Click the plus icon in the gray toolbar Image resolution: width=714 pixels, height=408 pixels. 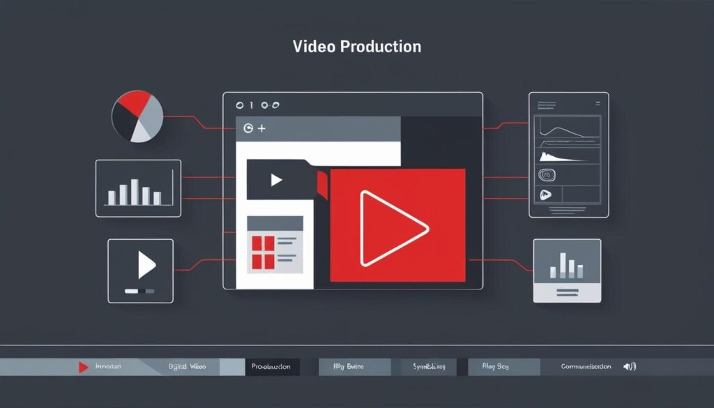262,129
